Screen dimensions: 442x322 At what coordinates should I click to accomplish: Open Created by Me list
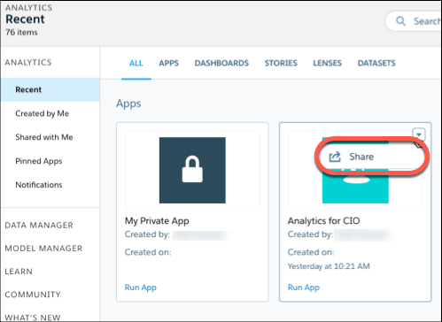click(x=43, y=113)
